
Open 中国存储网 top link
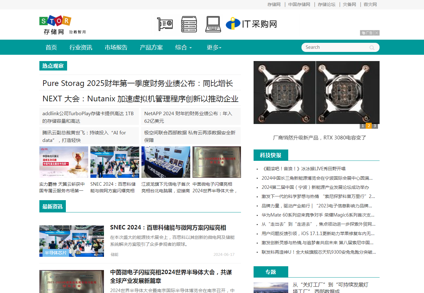click(x=299, y=4)
